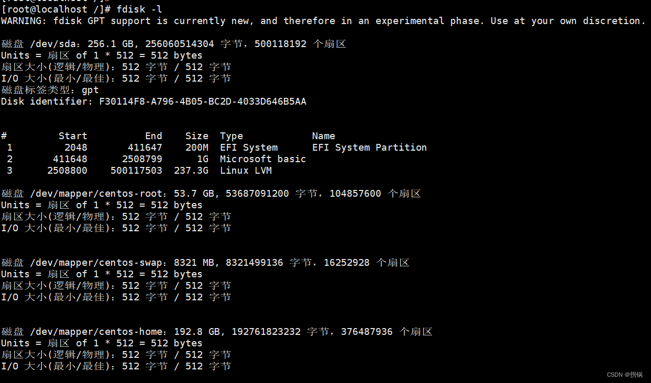The width and height of the screenshot is (651, 383).
Task: Click the 'Type' column header
Action: 231,136
